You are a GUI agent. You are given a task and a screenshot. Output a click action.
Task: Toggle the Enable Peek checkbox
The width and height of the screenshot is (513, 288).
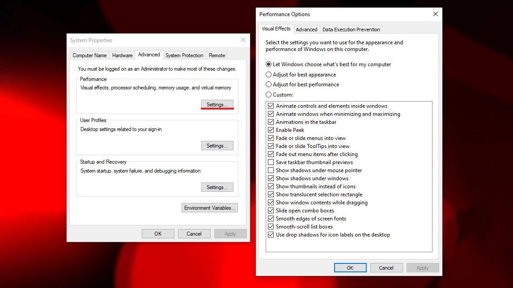tap(271, 130)
